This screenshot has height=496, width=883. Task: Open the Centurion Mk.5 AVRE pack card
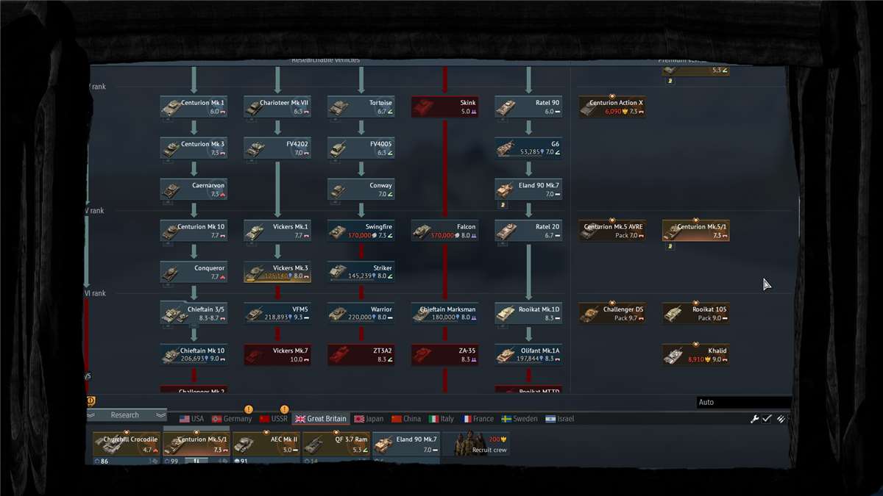pyautogui.click(x=612, y=231)
